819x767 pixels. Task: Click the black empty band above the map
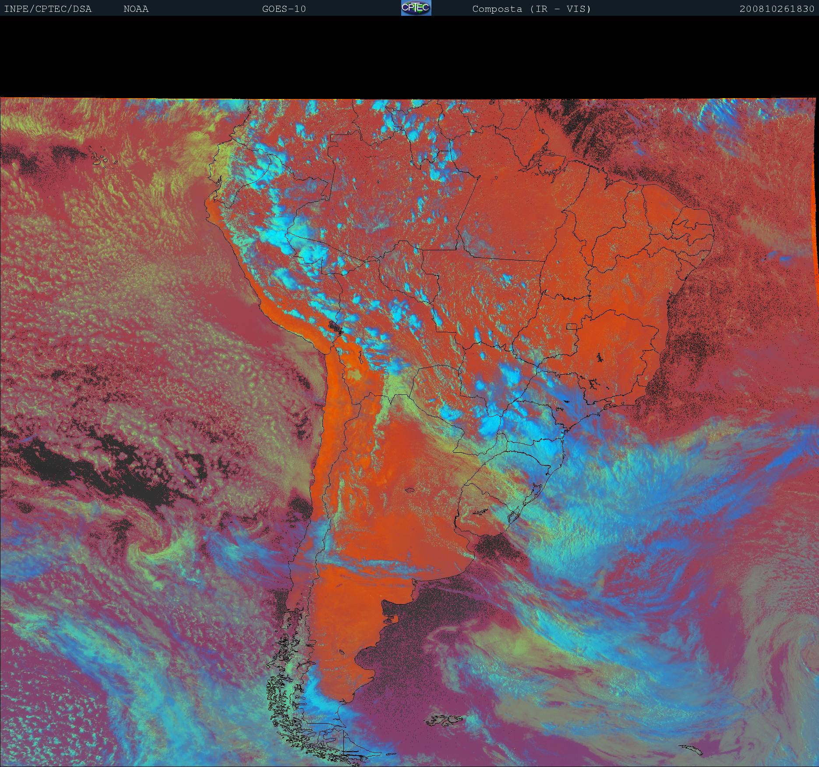click(x=409, y=57)
